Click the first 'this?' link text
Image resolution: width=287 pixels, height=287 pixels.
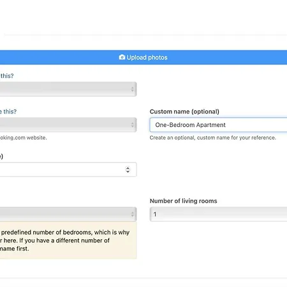point(7,76)
